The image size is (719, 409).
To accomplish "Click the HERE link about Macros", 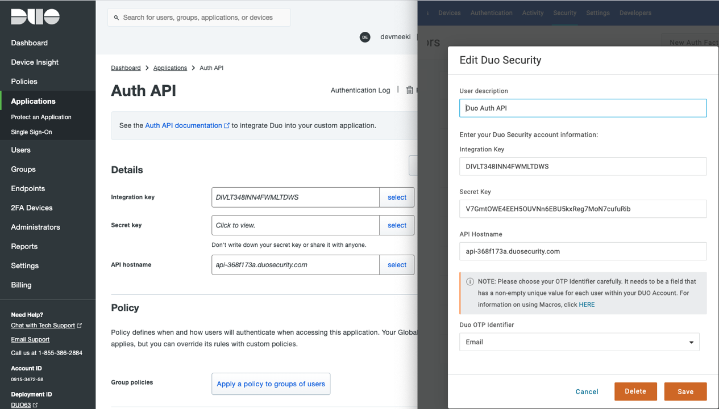I will 587,305.
